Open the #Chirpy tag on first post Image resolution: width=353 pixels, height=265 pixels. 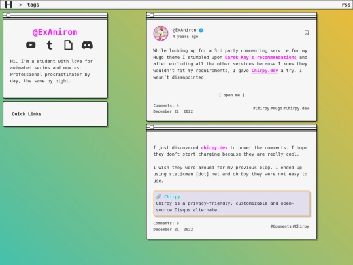point(261,109)
